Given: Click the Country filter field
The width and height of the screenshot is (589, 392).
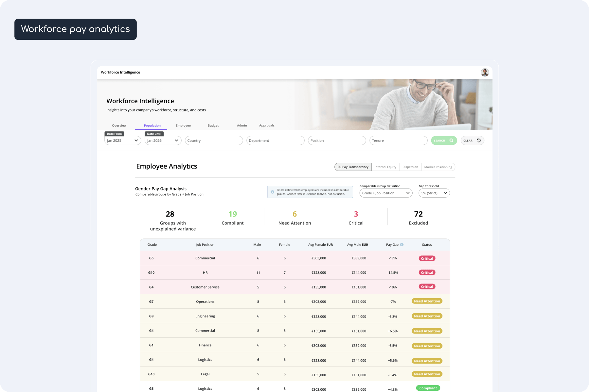Looking at the screenshot, I should point(214,140).
